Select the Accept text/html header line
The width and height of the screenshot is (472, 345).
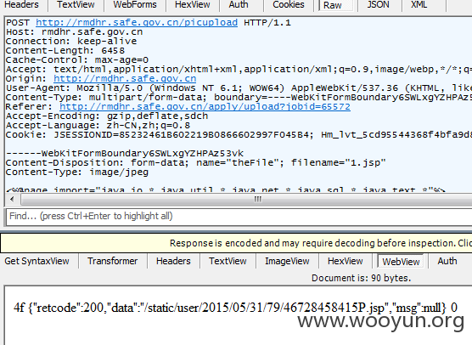click(239, 70)
